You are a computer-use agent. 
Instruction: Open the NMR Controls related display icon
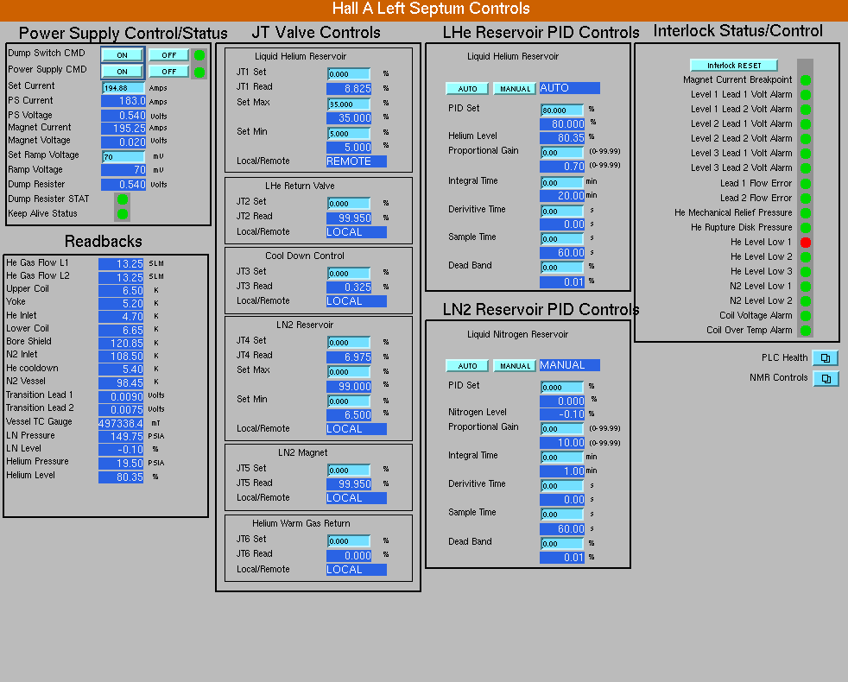tap(826, 378)
